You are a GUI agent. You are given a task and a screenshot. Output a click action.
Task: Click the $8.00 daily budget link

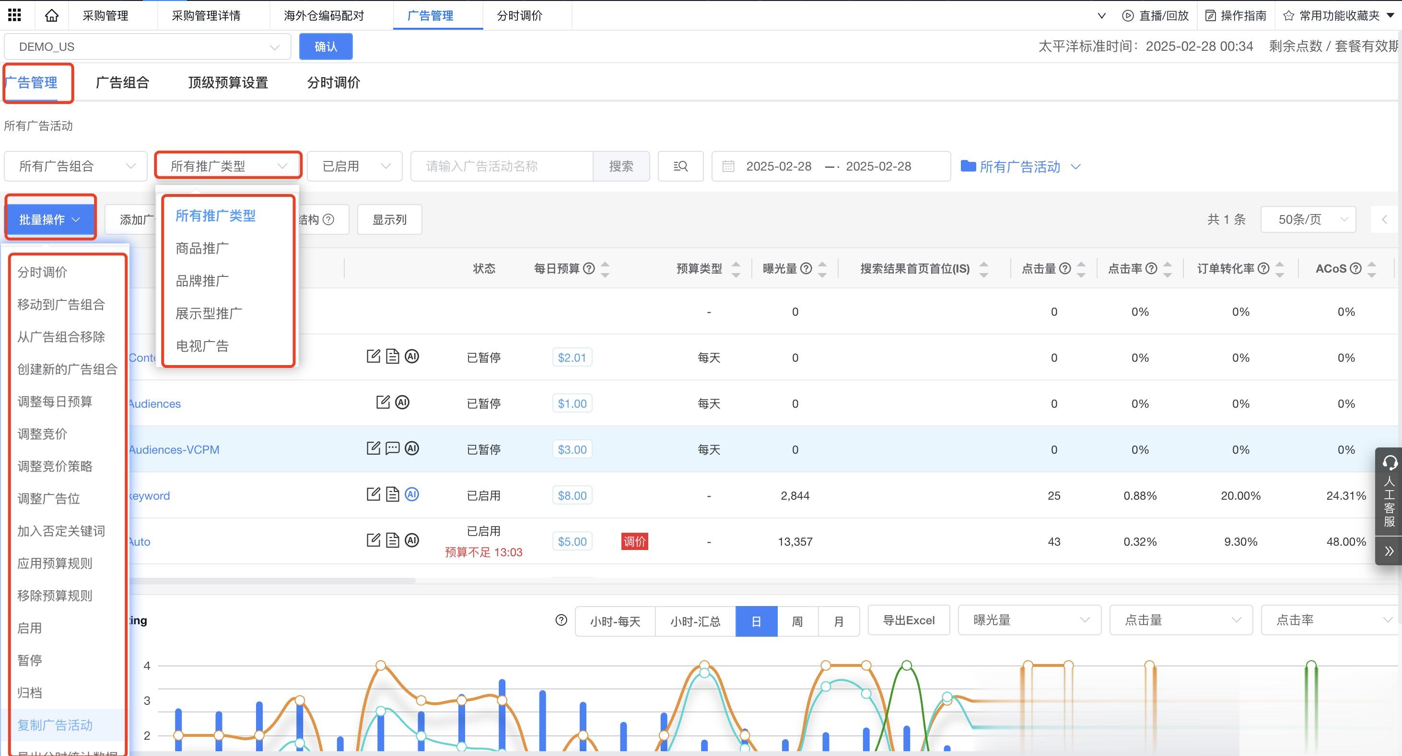coord(572,495)
